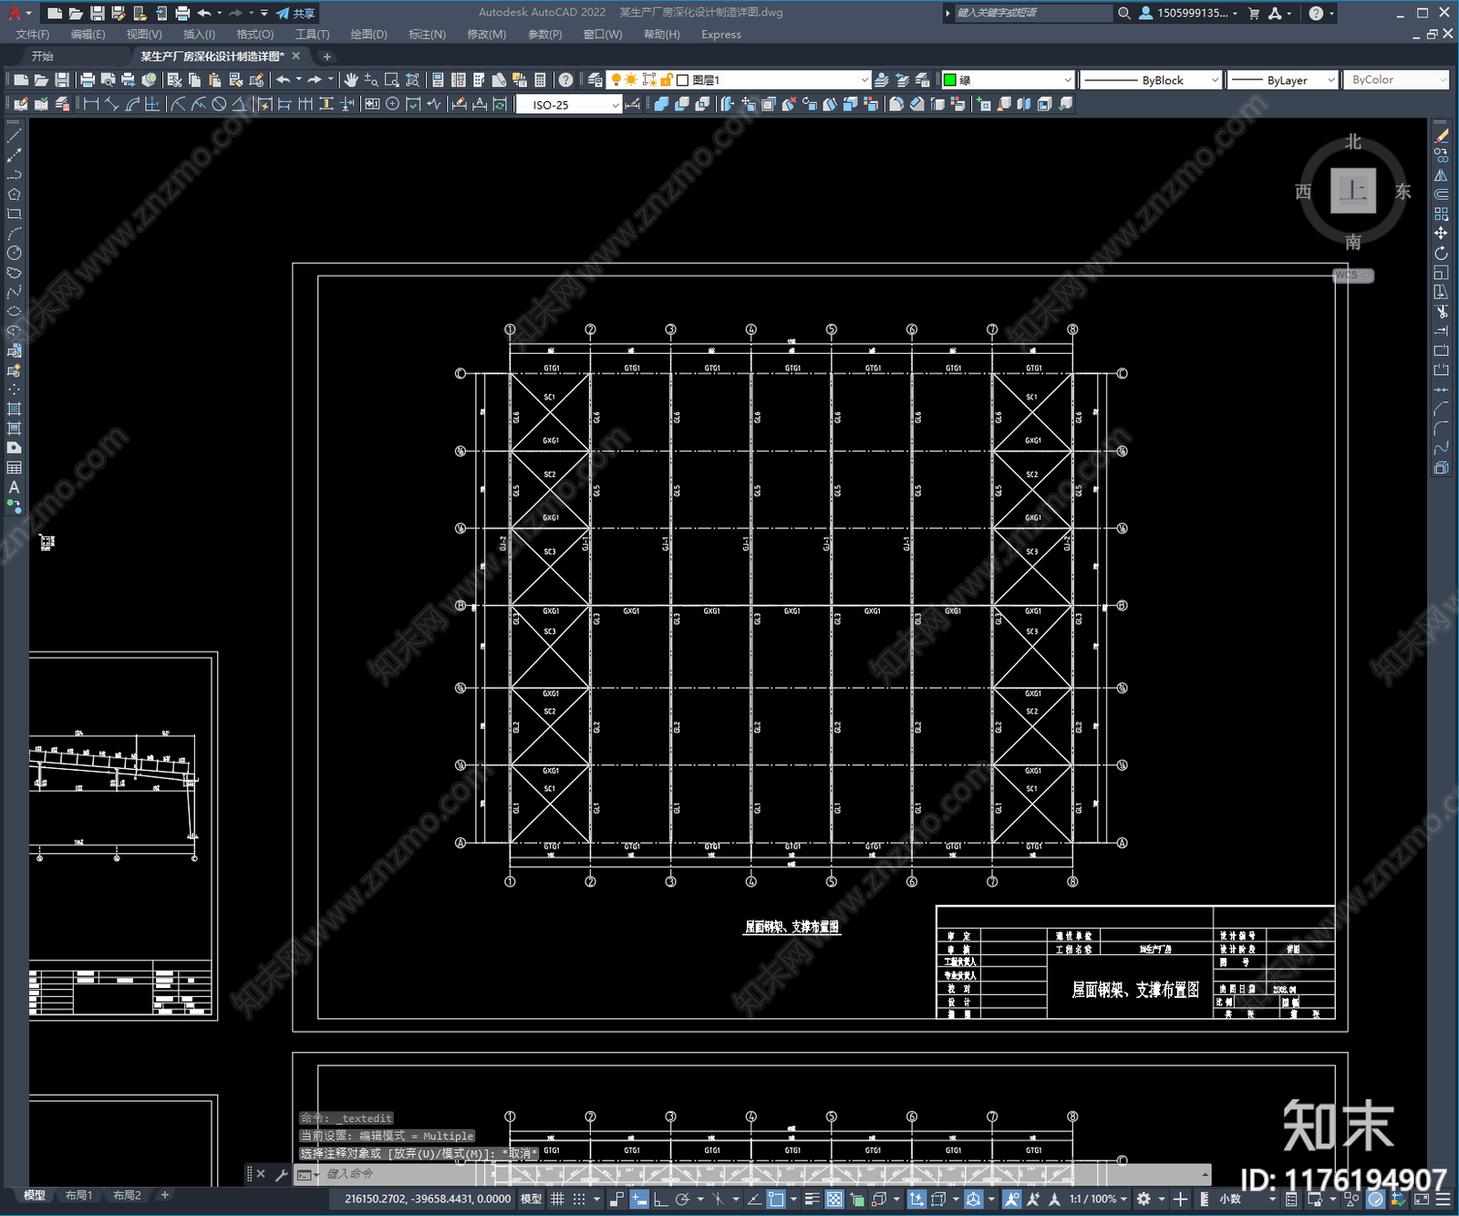Select the Move tool in right toolbar
The image size is (1459, 1216).
click(1441, 234)
